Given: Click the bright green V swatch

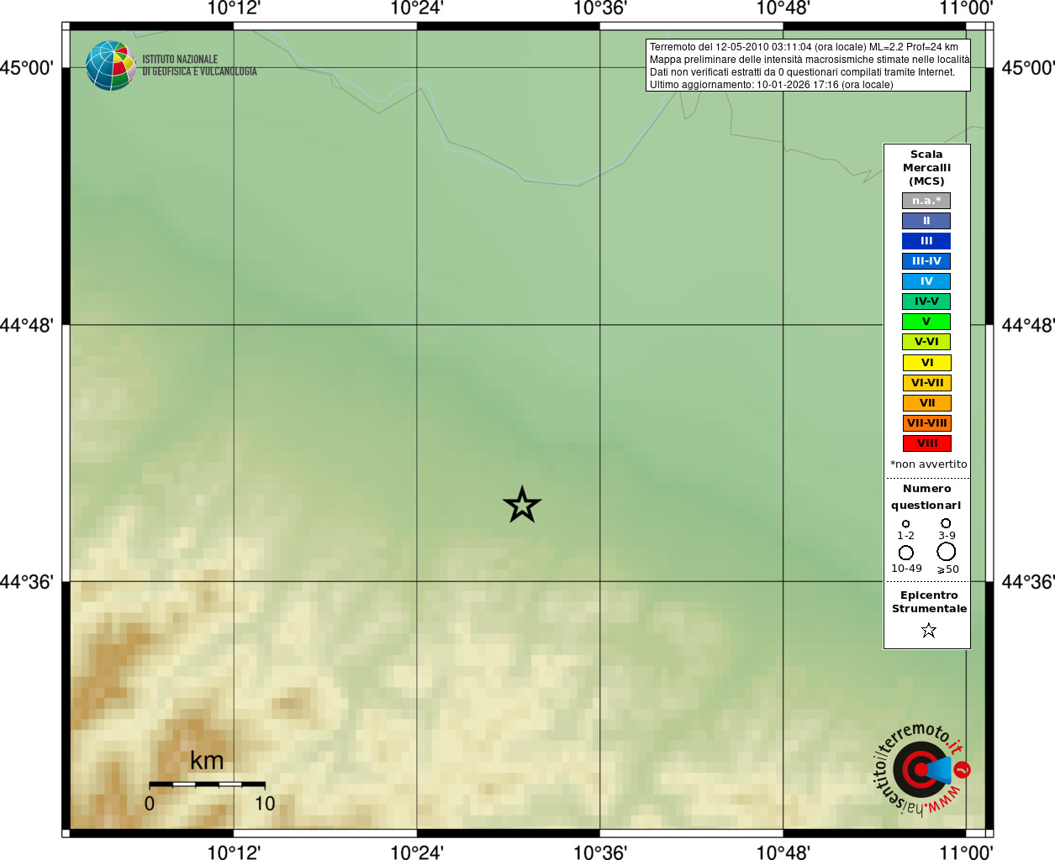Looking at the screenshot, I should [926, 322].
